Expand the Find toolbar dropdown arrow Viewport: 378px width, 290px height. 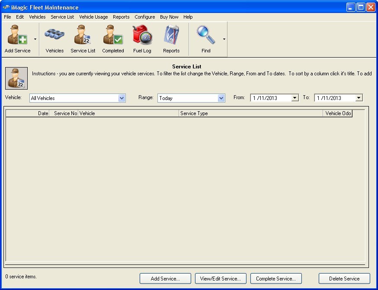[x=224, y=39]
